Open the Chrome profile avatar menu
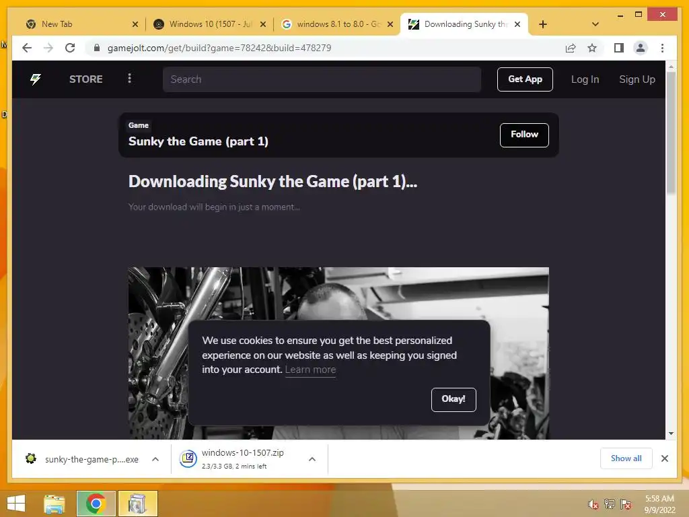Viewport: 689px width, 517px height. tap(641, 48)
